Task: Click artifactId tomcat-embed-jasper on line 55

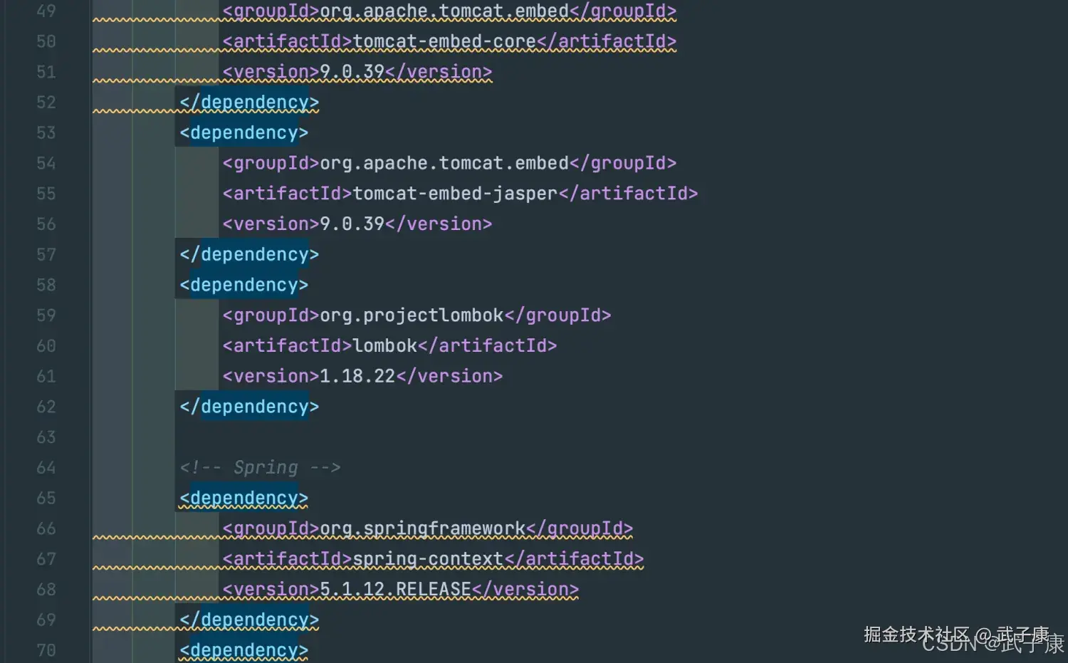Action: tap(460, 194)
